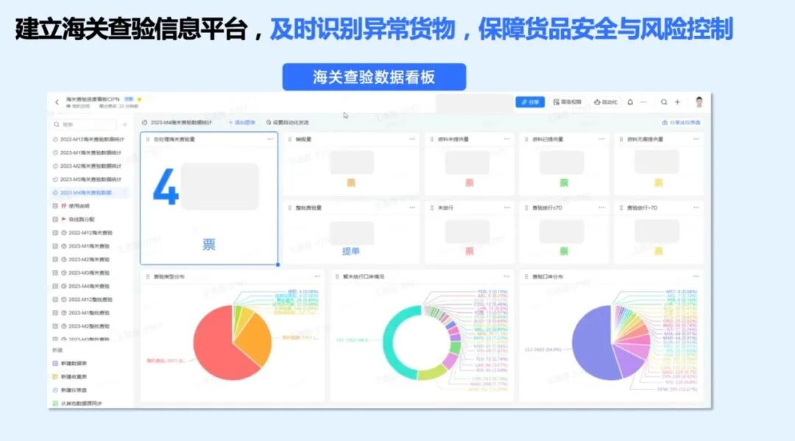Viewport: 795px width, 441px height.
Task: Click the plus icon to create new content
Action: pos(677,102)
